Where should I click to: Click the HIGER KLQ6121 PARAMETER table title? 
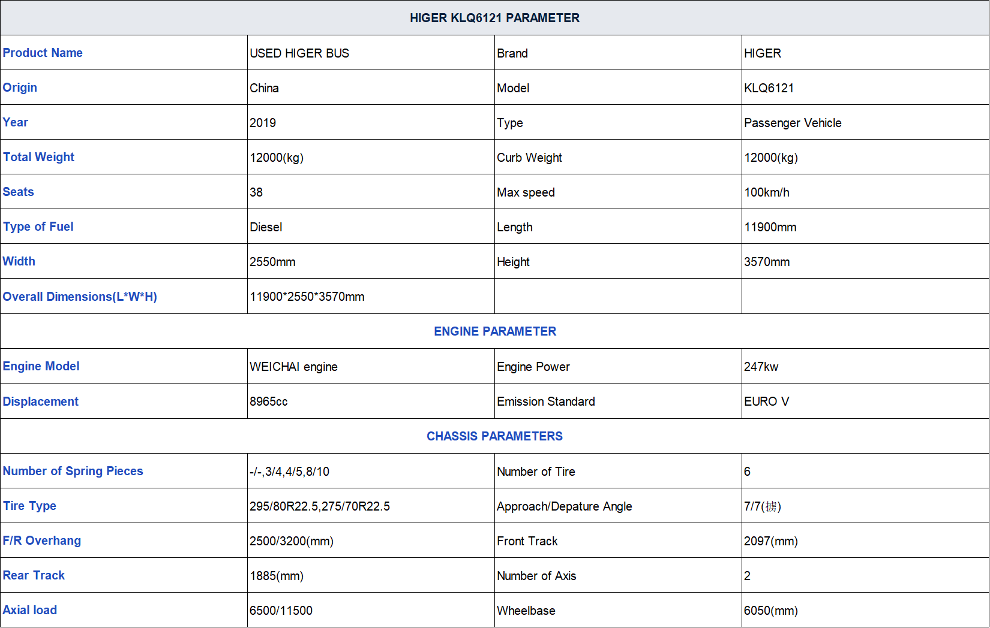click(x=494, y=18)
